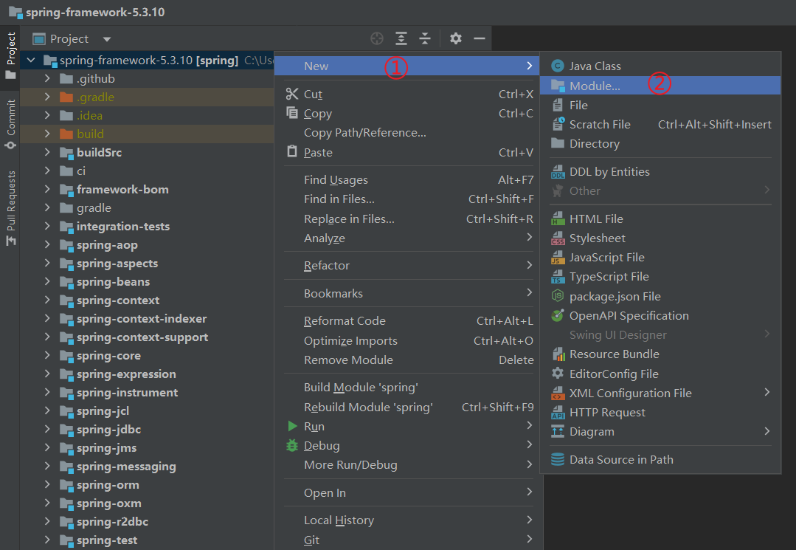Screen dimensions: 796x550
Task: Click the HTML File icon entry
Action: click(558, 219)
